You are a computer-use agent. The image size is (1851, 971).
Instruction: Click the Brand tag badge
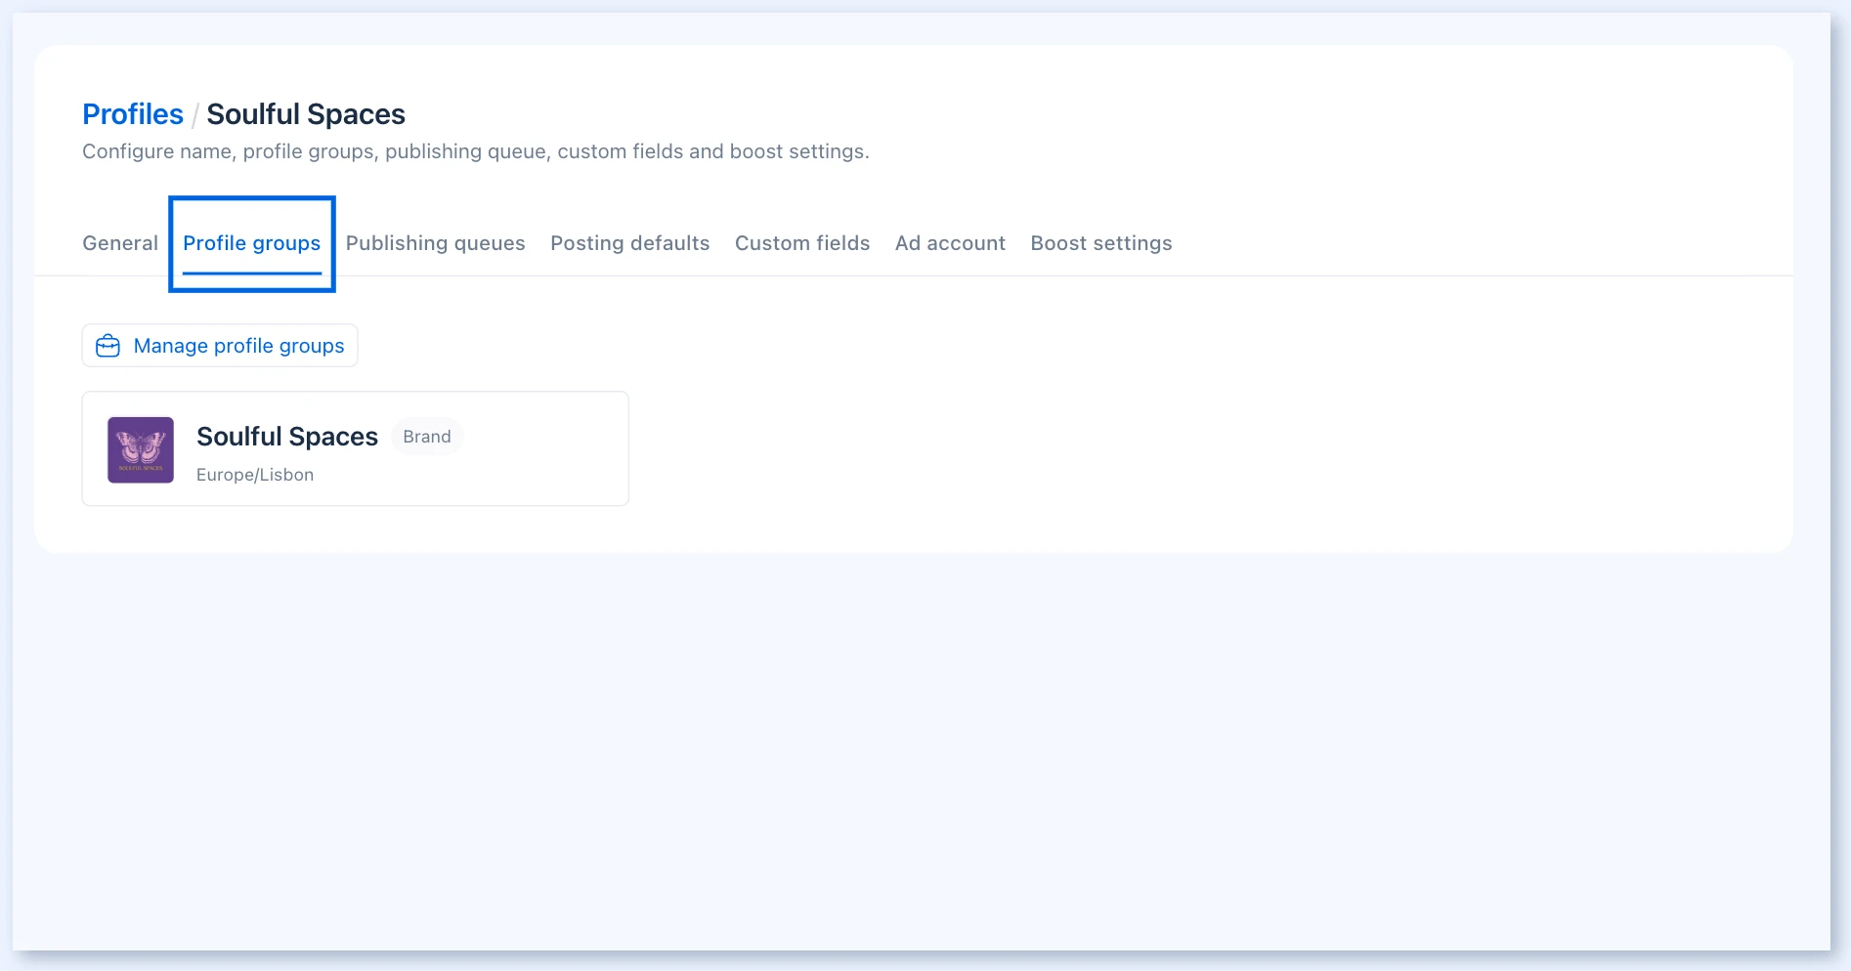coord(427,437)
